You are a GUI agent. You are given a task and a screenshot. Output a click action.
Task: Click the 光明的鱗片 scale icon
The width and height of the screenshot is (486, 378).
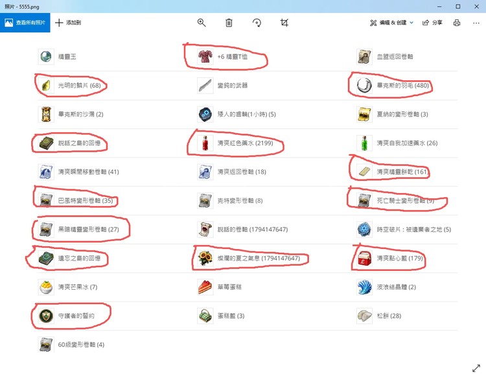coord(46,86)
